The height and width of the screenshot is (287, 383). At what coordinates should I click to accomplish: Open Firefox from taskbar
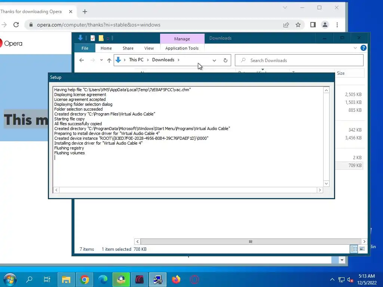tap(176, 280)
